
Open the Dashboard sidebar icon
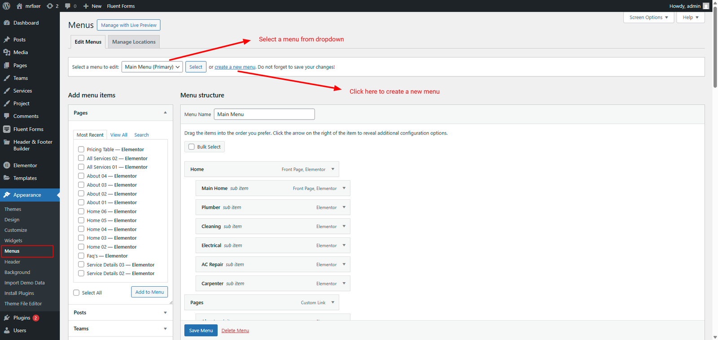7,23
